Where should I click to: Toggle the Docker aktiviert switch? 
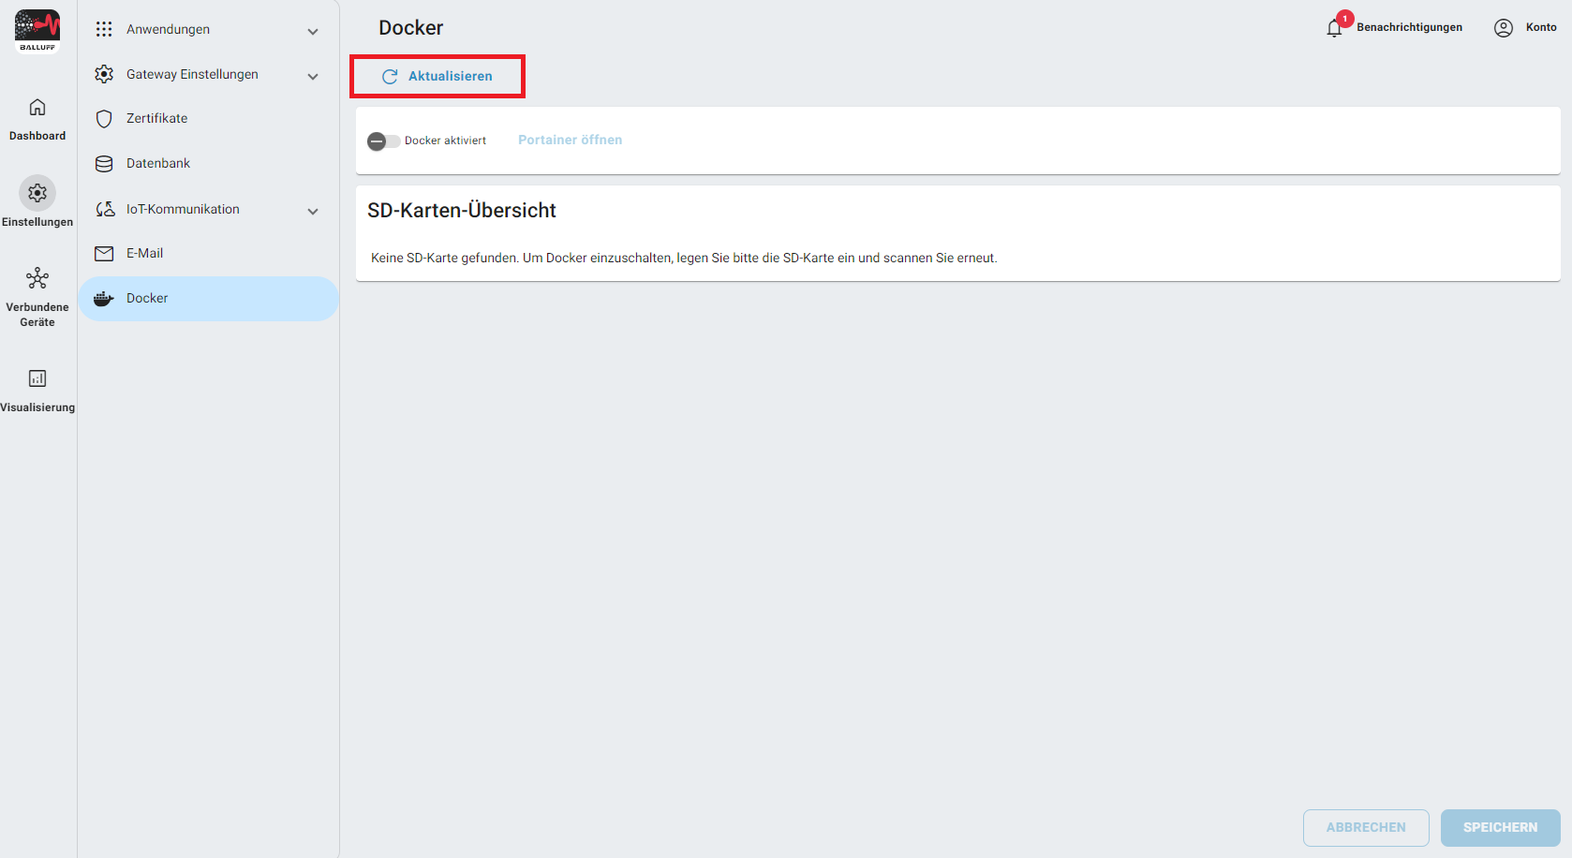tap(383, 141)
